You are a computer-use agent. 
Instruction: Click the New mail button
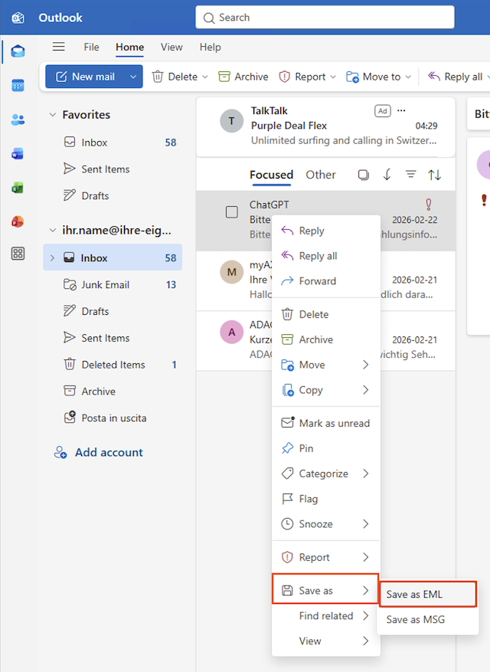tap(86, 77)
